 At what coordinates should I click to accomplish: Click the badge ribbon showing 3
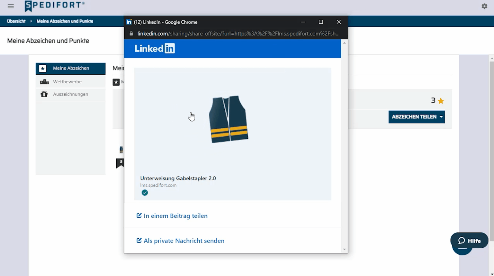120,163
